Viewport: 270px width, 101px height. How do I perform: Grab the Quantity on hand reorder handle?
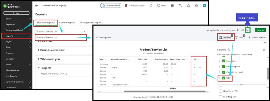click(x=219, y=72)
